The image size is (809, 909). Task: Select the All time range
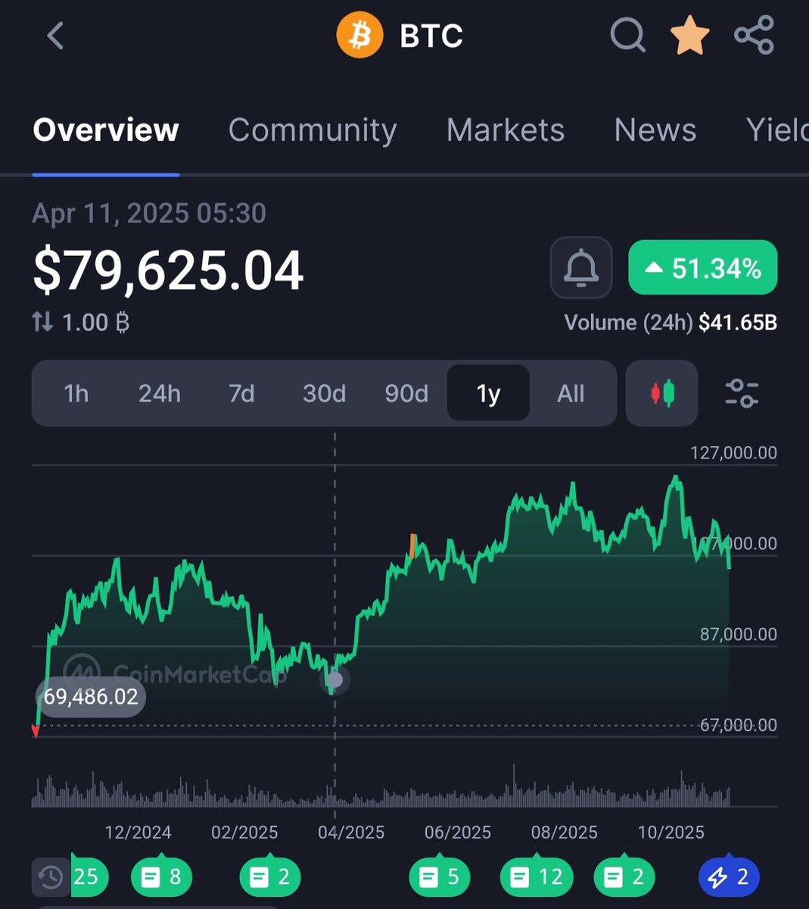tap(571, 394)
